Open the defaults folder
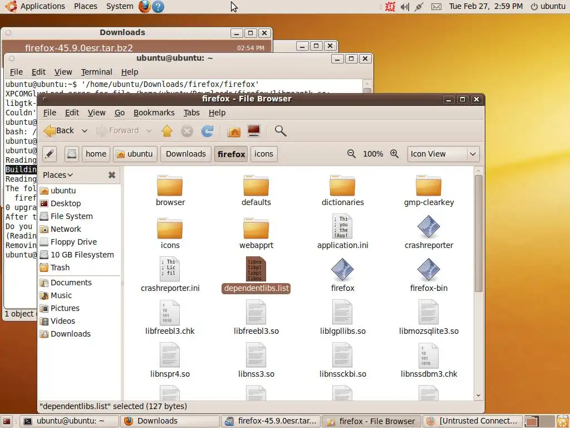The image size is (570, 428). (x=256, y=191)
